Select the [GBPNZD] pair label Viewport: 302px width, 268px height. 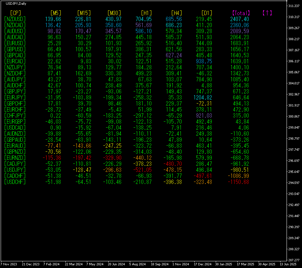click(x=15, y=152)
